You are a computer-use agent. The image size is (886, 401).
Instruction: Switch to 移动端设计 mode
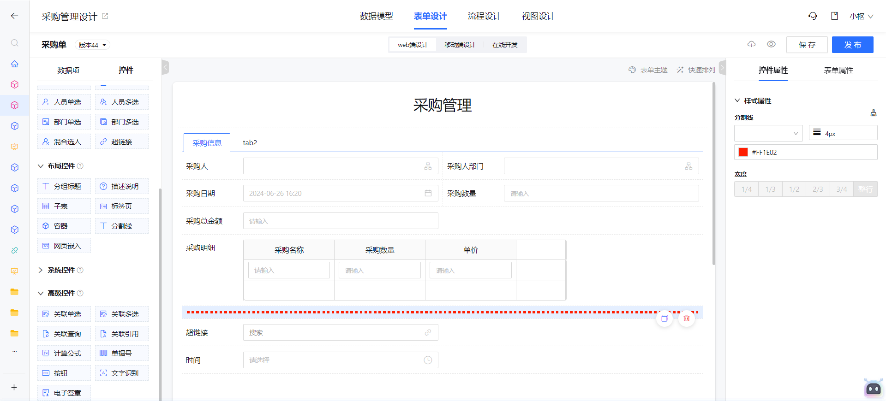460,45
